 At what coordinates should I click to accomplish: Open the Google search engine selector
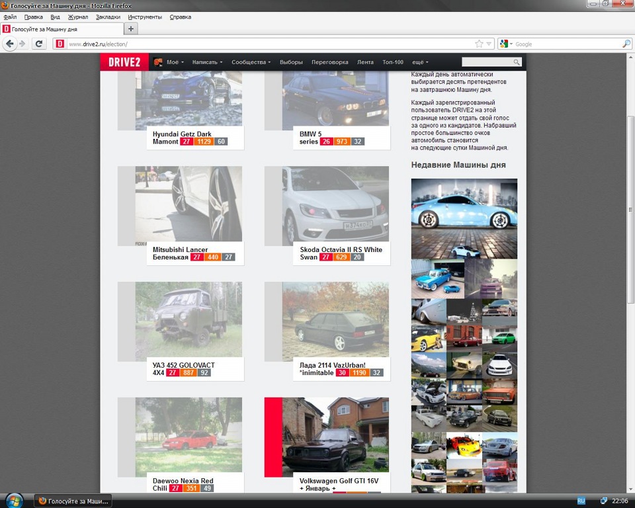(x=505, y=44)
